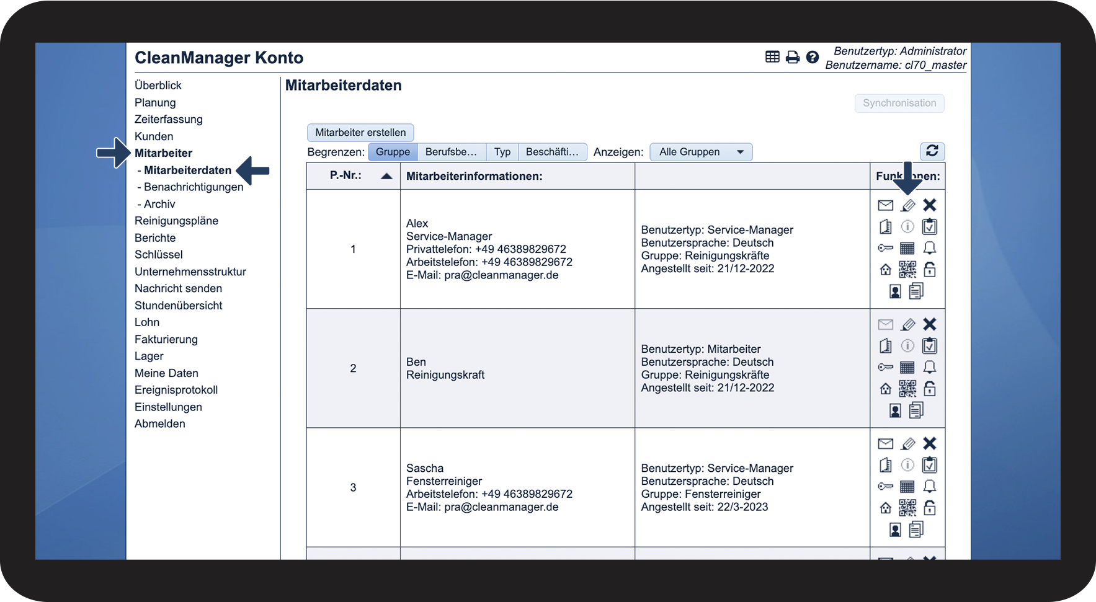
Task: Click the bell notification icon for Ben
Action: (x=929, y=367)
